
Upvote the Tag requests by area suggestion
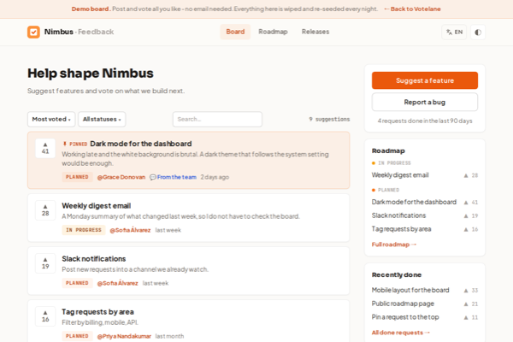[45, 316]
